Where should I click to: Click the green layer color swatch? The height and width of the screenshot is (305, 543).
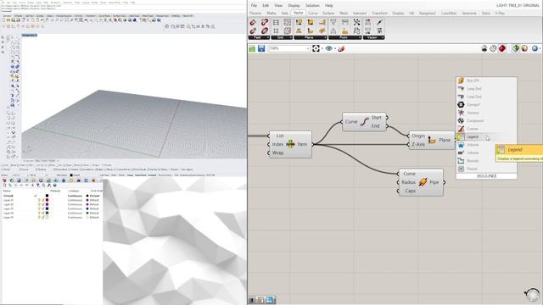pos(48,213)
